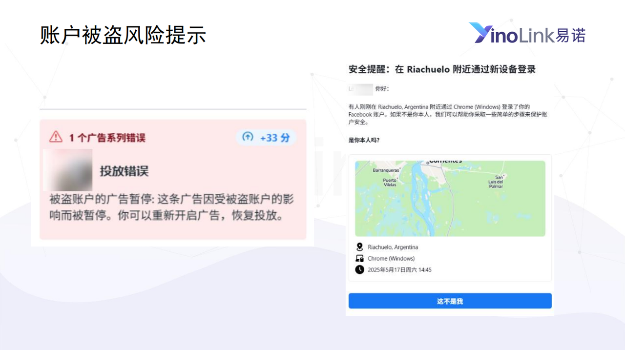The width and height of the screenshot is (625, 350).
Task: Click the 2025年5月17日周六 14:45 timestamp
Action: pyautogui.click(x=399, y=270)
